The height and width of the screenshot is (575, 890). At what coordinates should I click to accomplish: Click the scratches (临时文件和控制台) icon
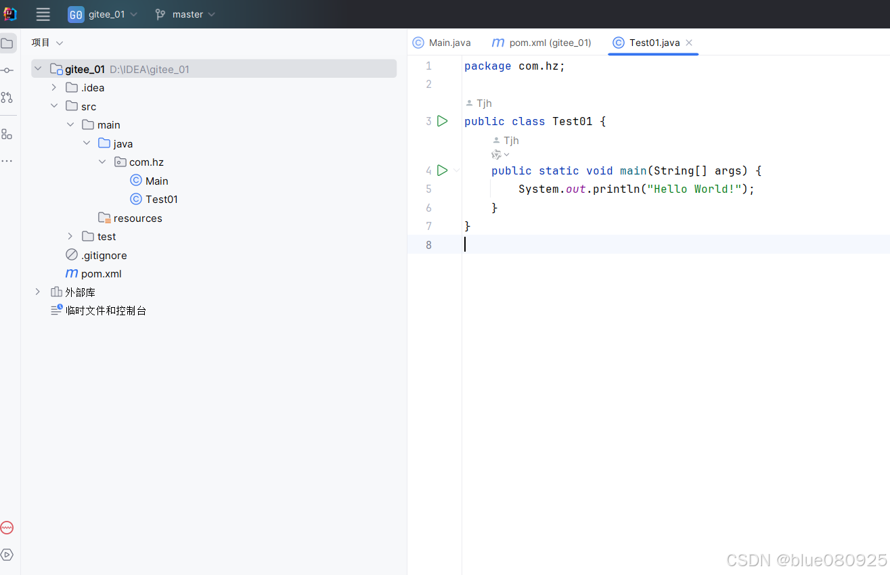pos(56,310)
